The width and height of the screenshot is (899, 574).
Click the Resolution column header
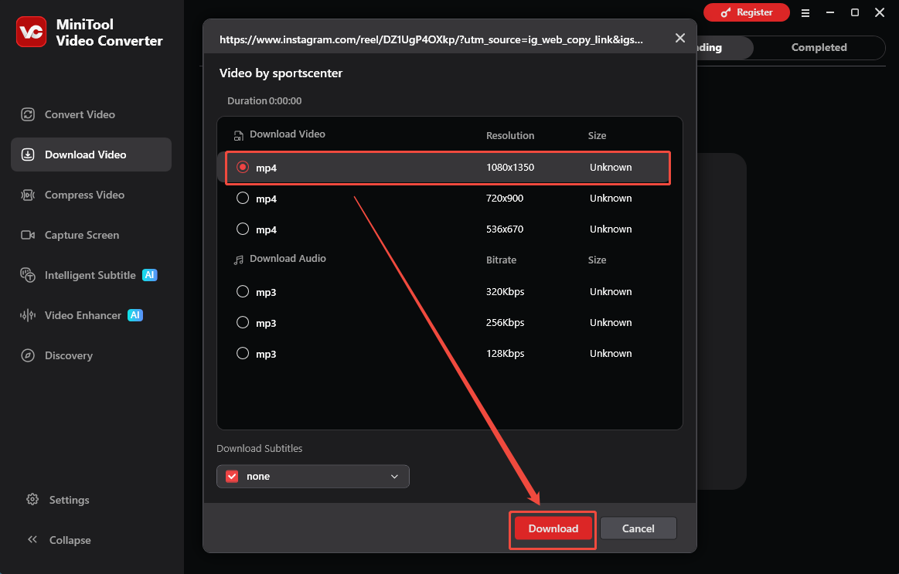tap(510, 136)
